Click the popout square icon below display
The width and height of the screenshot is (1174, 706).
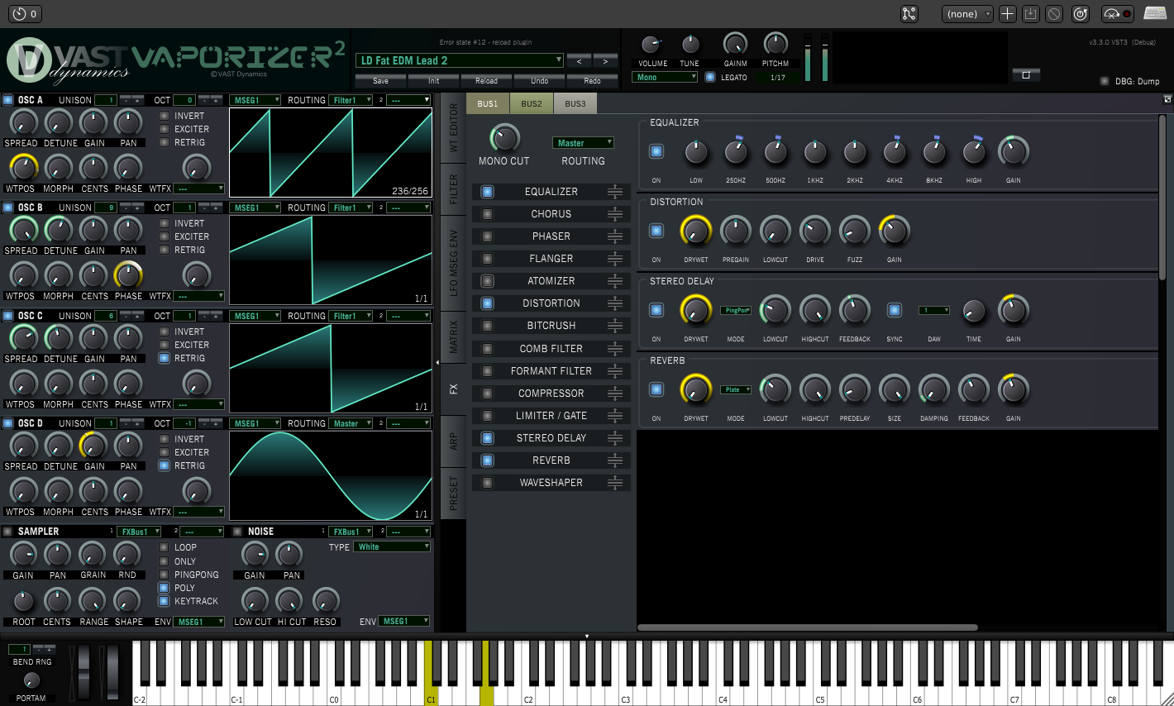[x=1026, y=74]
